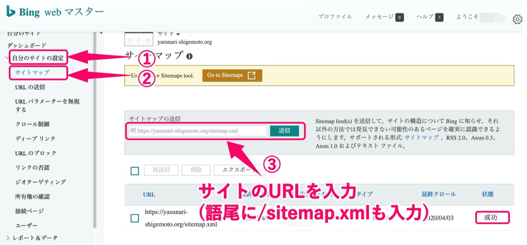Image resolution: width=527 pixels, height=245 pixels.
Task: Collapse 自分のサイトの設定 section arrow
Action: click(7, 58)
